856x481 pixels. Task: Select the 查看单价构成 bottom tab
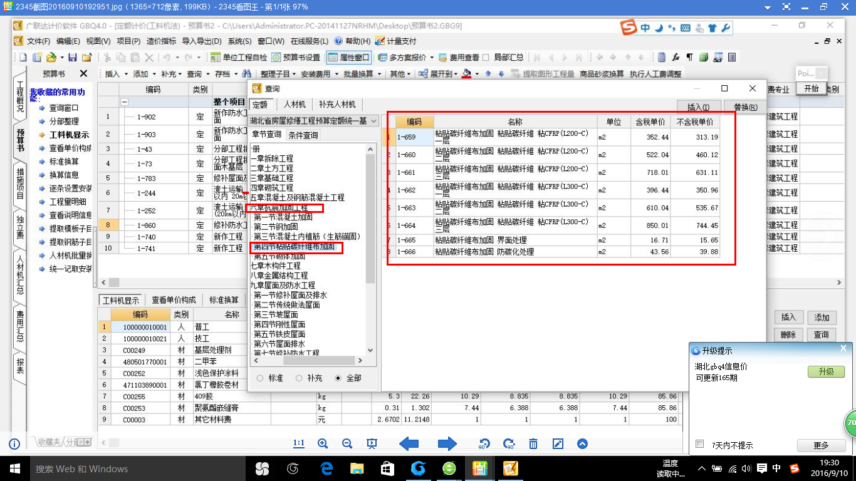point(174,300)
